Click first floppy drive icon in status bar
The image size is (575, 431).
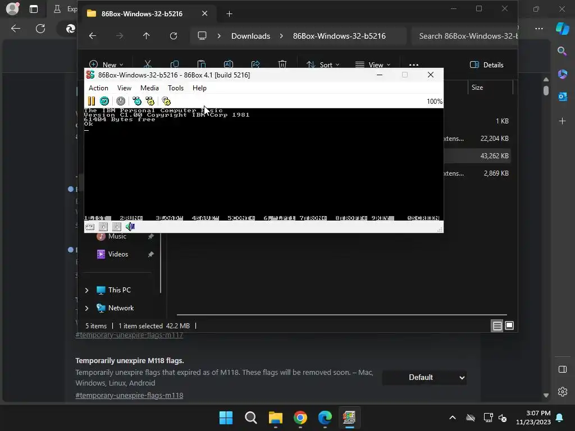point(103,227)
